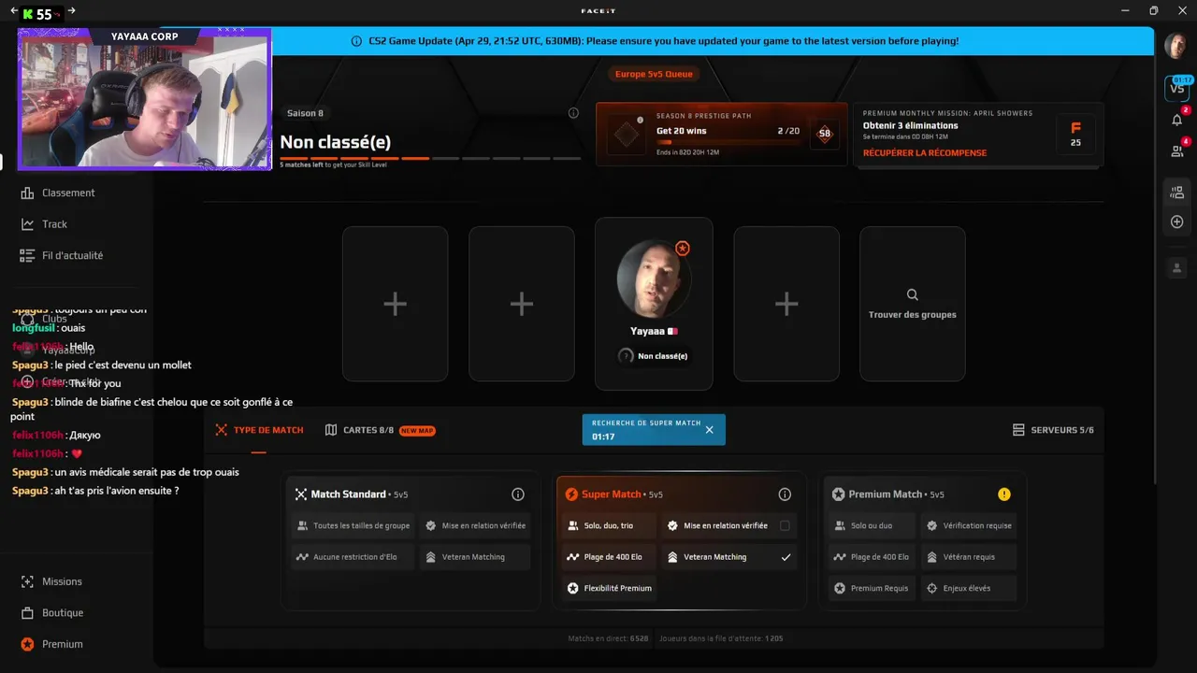Cancel Recherche de Super Match search

709,430
